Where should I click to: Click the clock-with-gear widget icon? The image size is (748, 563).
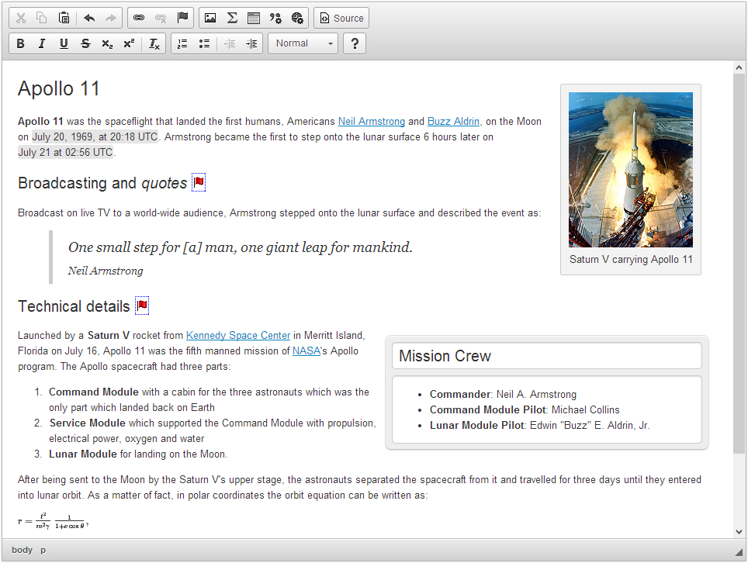pyautogui.click(x=297, y=18)
